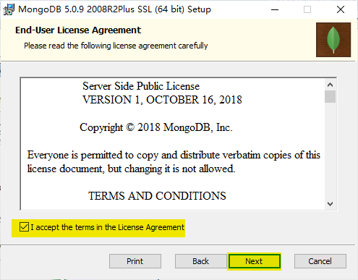This screenshot has width=358, height=280.
Task: Click the 'TERMS AND CONDITIONS' heading text
Action: point(157,196)
